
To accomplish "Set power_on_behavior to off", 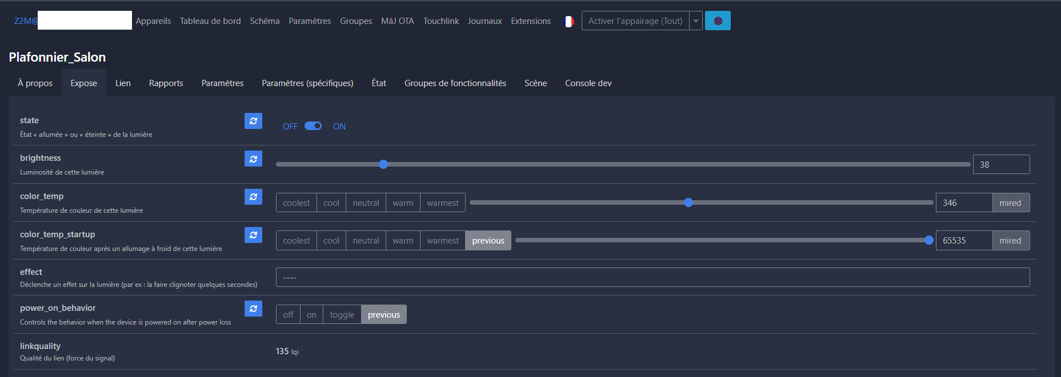I will point(288,314).
